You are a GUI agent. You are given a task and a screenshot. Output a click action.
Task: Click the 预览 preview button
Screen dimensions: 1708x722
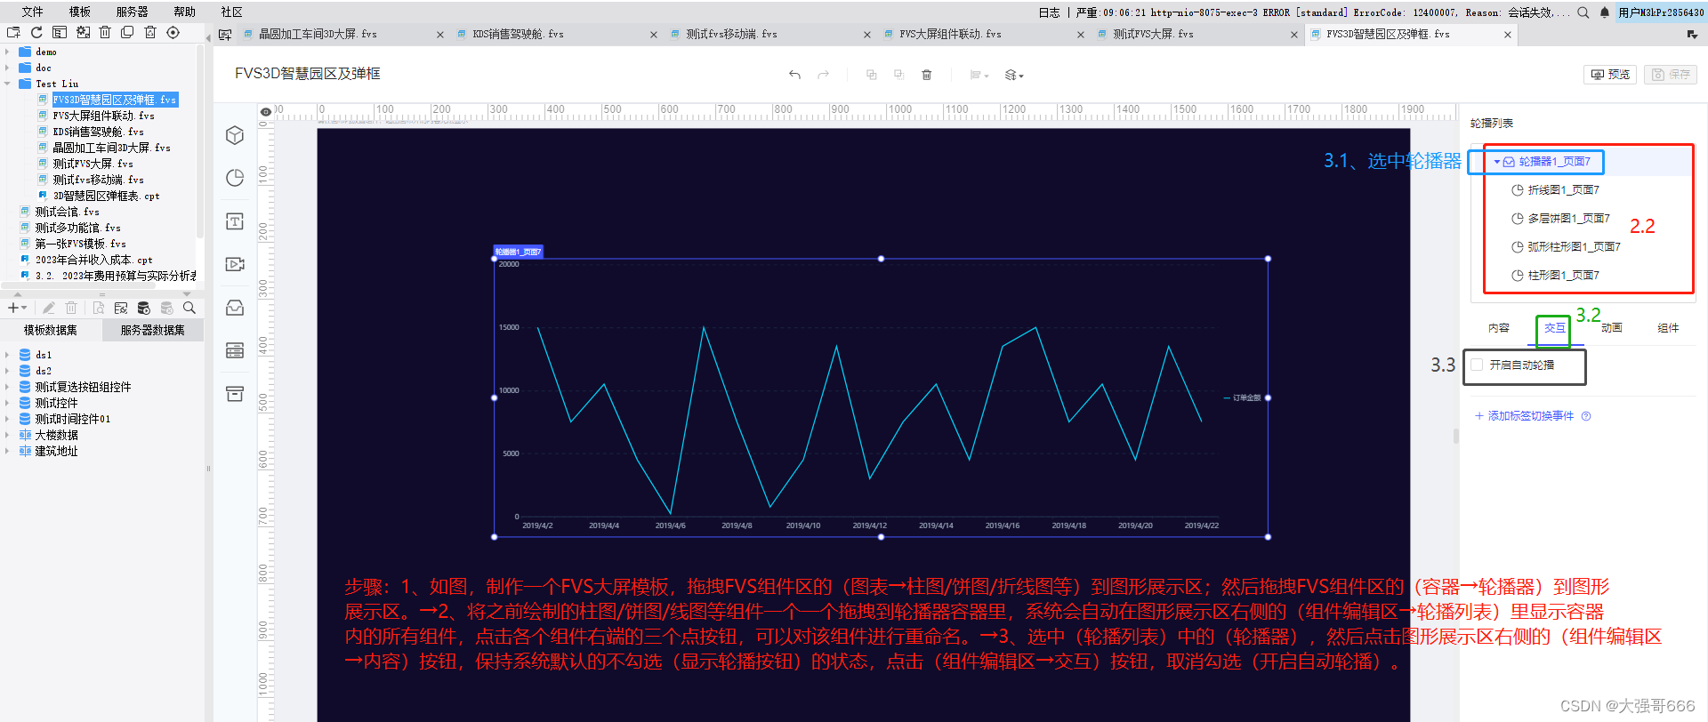[1610, 75]
